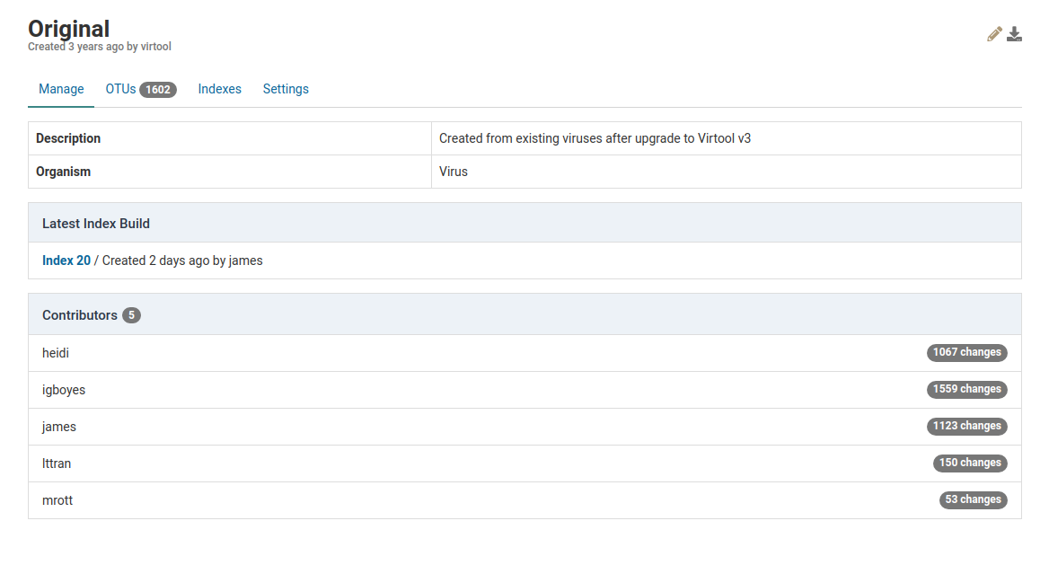Click the pencil edit icon

point(994,34)
